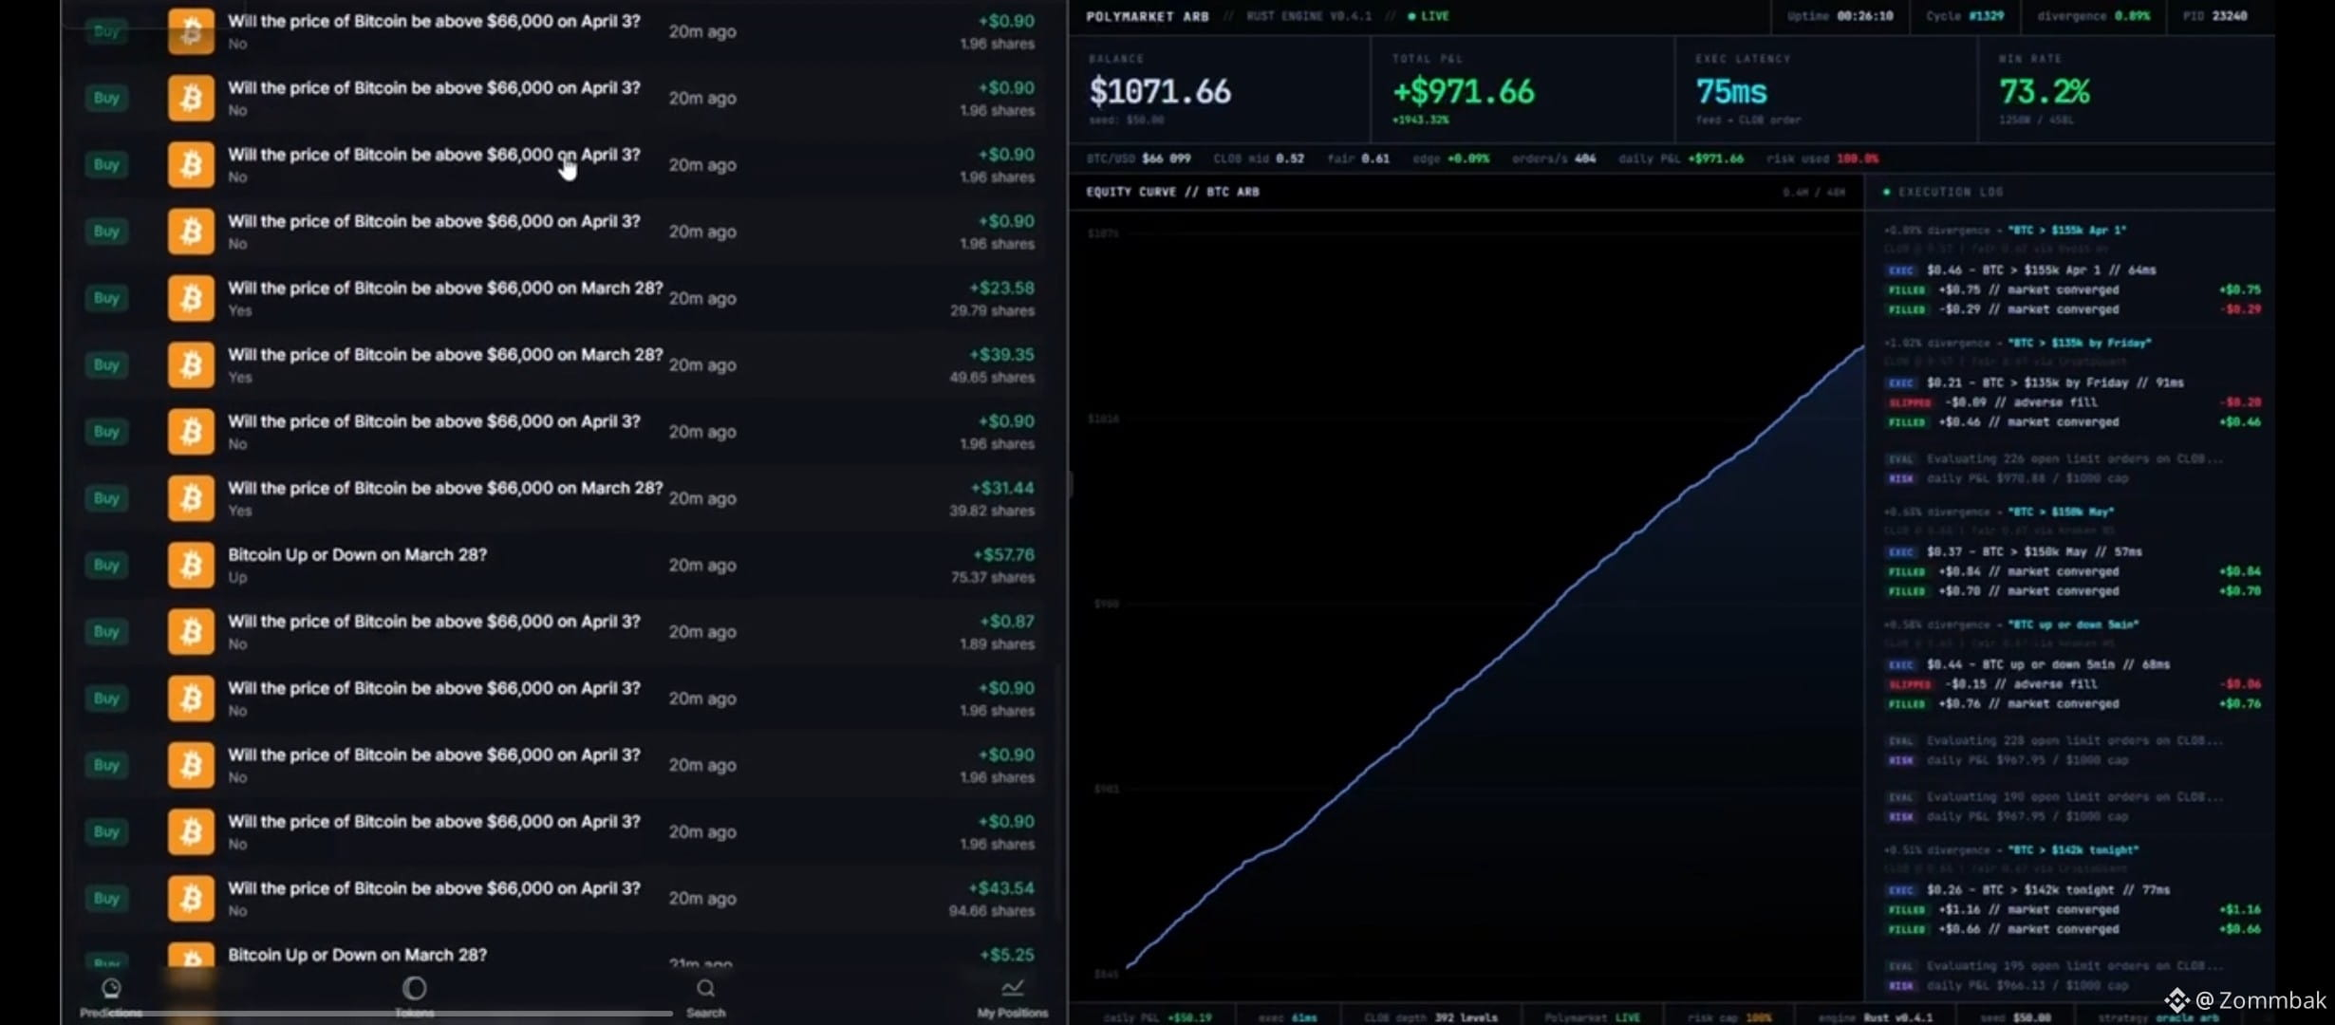Click the Bitcoin icon in the +$23.58 row
Viewport: 2335px width, 1025px height.
(191, 298)
